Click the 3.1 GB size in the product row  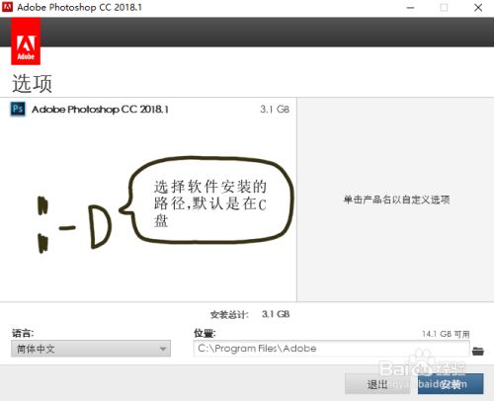pyautogui.click(x=275, y=110)
